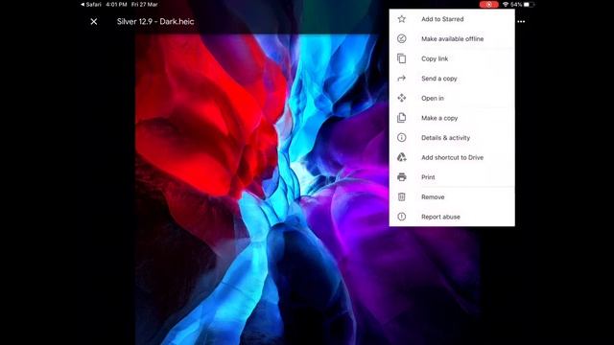Viewport: 614px width, 345px height.
Task: Select Make available offline
Action: tap(452, 38)
